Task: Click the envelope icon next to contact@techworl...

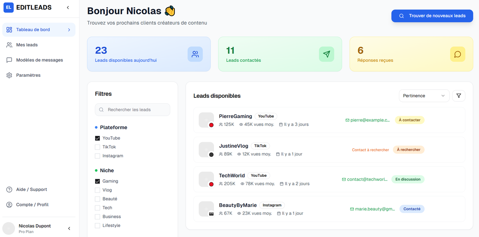Action: pyautogui.click(x=343, y=179)
